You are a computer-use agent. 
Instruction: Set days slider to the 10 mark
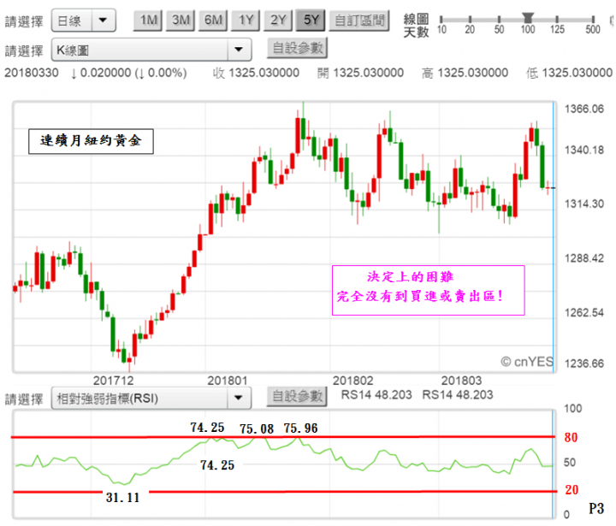point(441,20)
